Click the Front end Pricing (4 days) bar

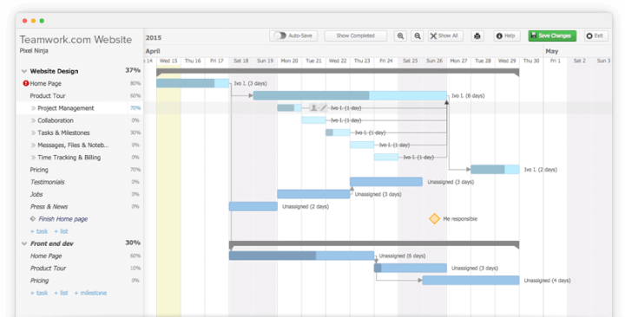click(x=470, y=281)
